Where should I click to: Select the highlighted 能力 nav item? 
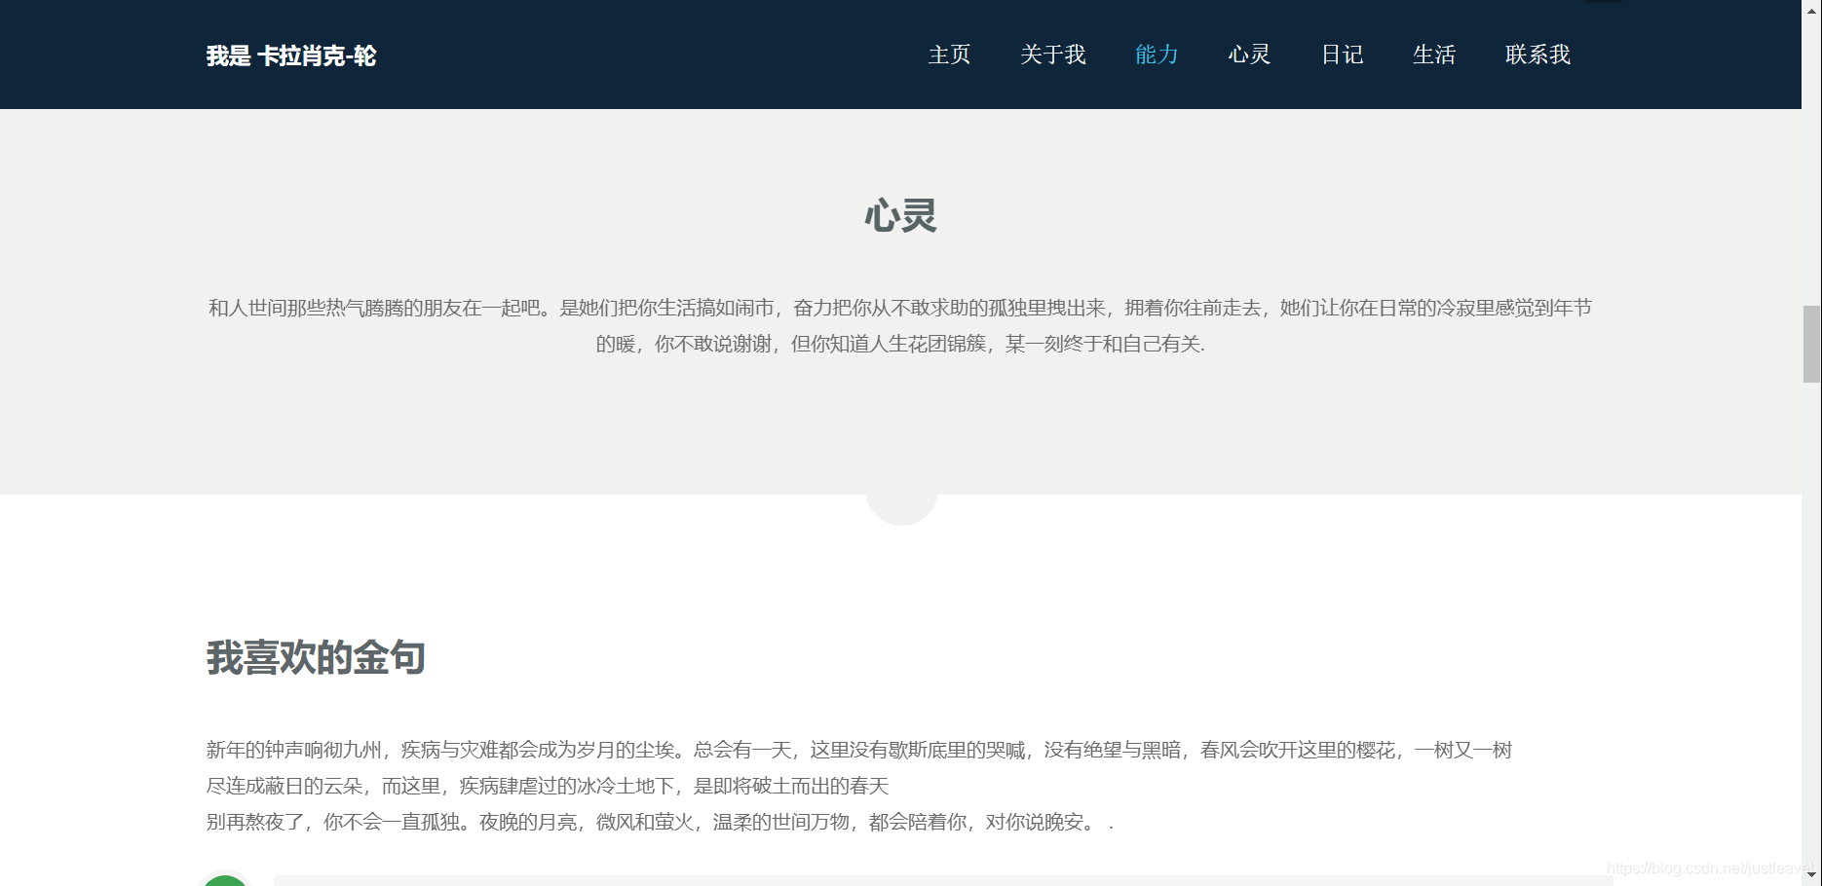coord(1156,55)
